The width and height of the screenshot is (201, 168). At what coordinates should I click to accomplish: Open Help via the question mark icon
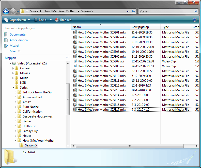[195, 20]
